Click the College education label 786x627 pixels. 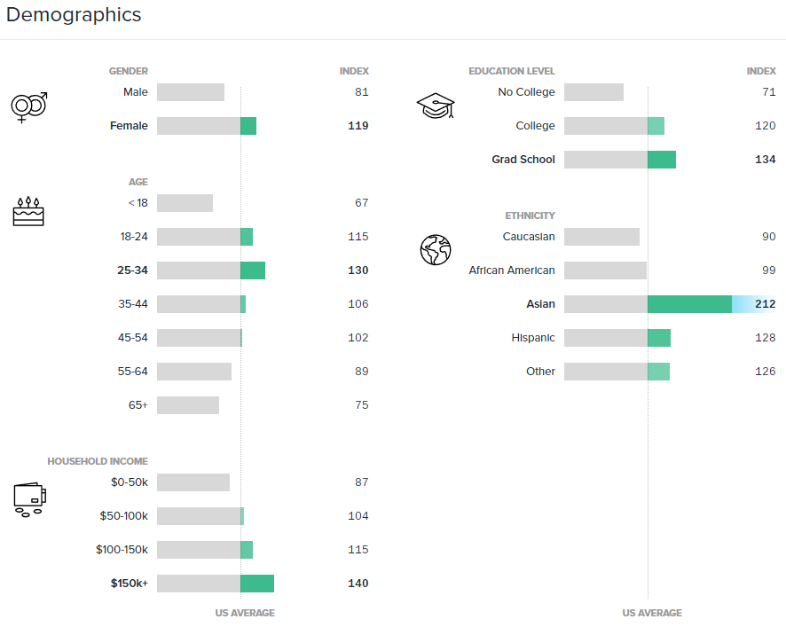535,126
